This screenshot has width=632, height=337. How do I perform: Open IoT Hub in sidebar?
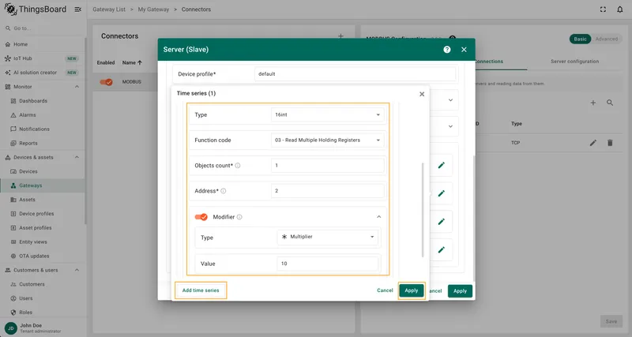[43, 58]
